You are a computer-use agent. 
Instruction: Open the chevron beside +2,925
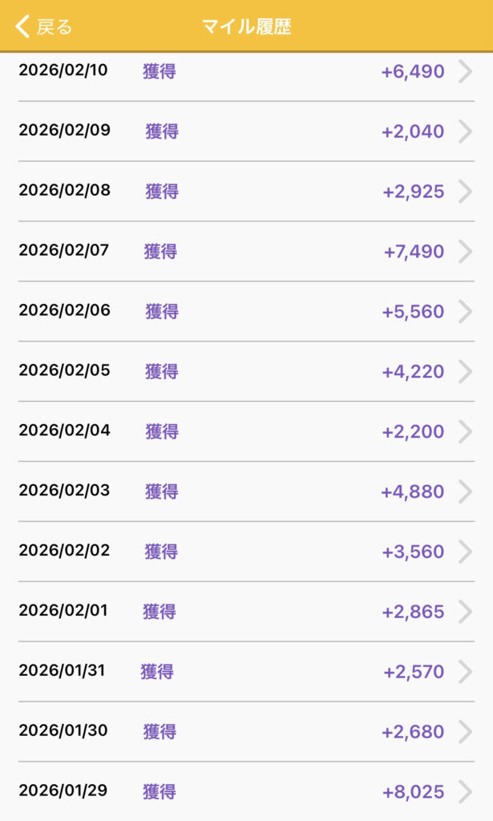pyautogui.click(x=465, y=192)
